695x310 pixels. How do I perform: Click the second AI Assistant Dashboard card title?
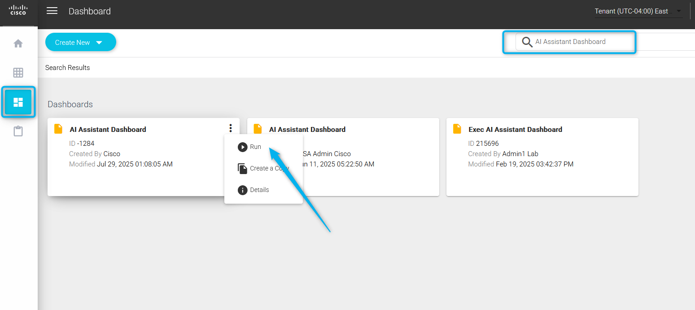(x=307, y=130)
